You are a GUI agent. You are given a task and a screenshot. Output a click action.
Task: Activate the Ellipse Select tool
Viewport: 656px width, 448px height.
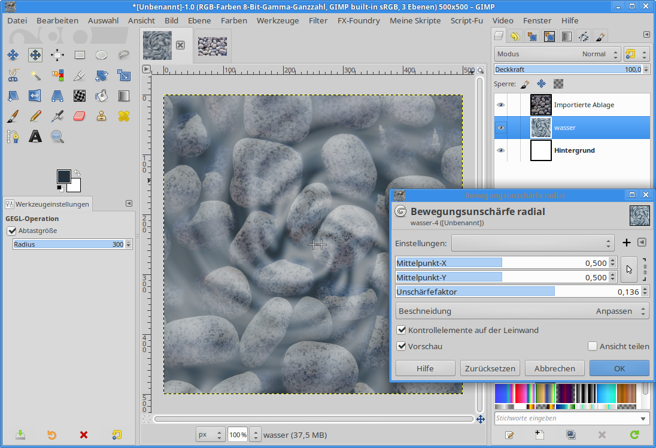pos(102,55)
